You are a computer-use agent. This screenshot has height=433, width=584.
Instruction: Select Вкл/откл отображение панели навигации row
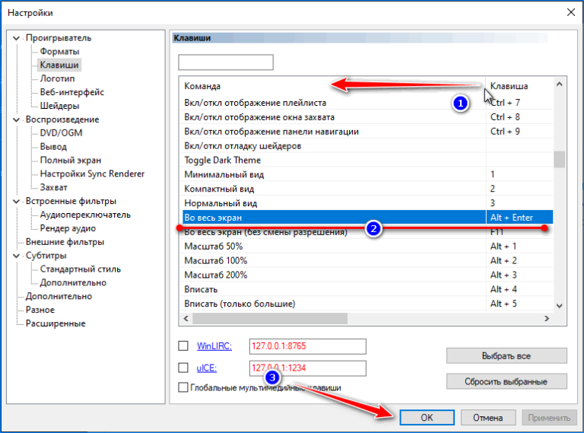tap(367, 132)
